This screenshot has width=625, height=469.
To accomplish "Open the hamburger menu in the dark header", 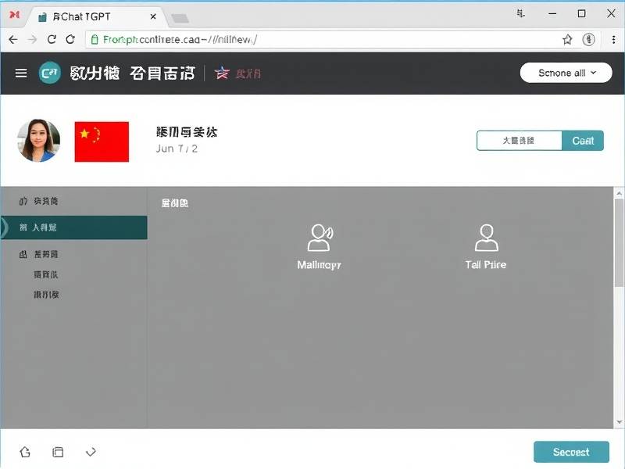I will [x=21, y=73].
